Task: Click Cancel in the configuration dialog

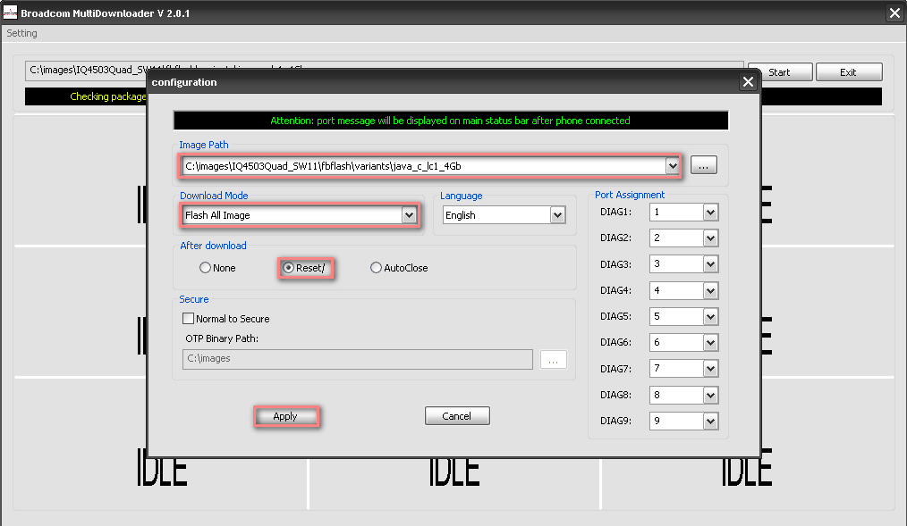Action: tap(457, 416)
